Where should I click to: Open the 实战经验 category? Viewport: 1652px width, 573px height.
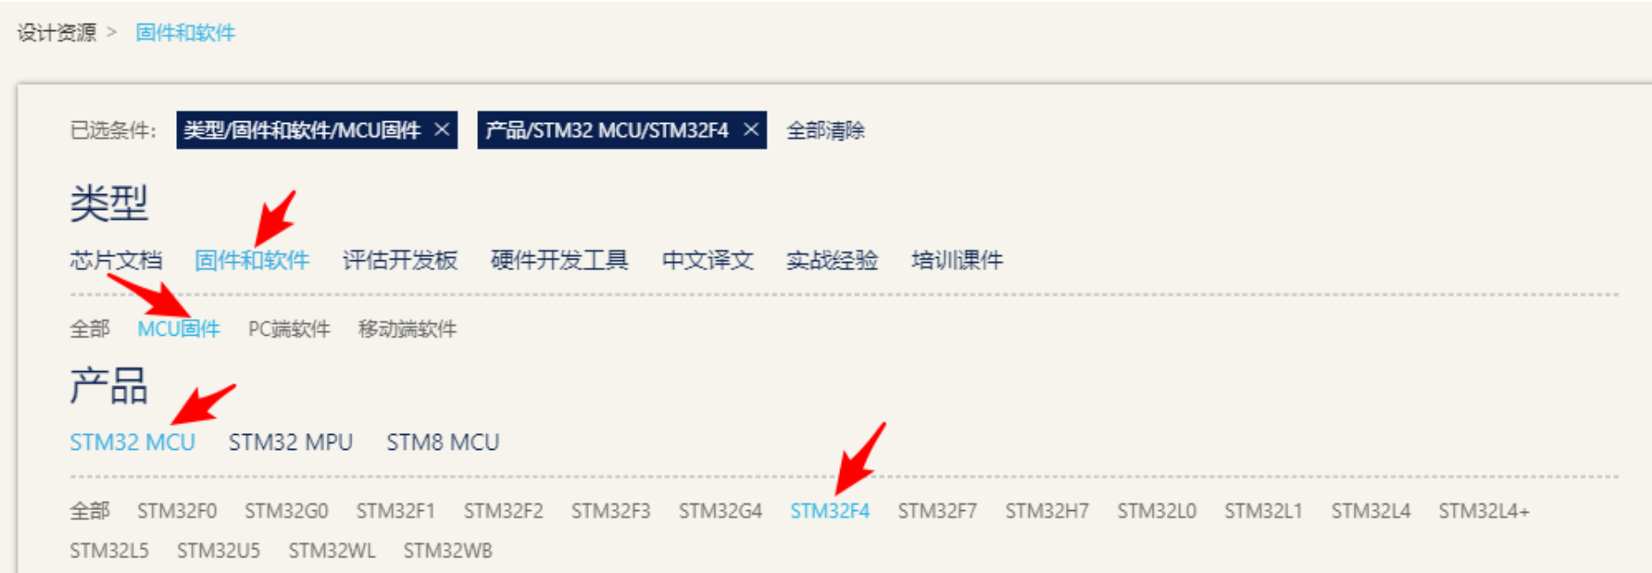[832, 260]
